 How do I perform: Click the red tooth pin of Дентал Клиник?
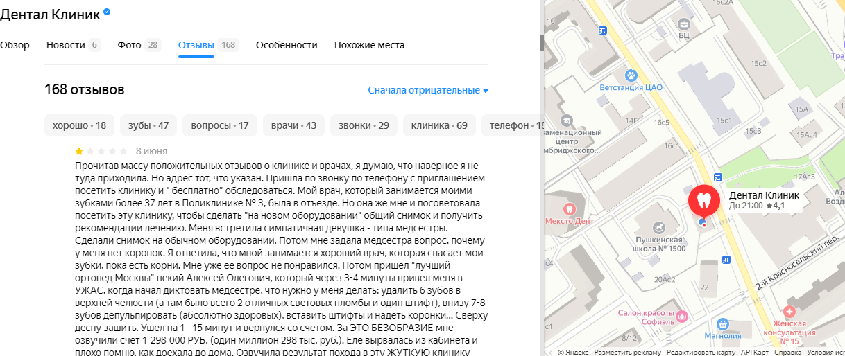click(x=704, y=201)
